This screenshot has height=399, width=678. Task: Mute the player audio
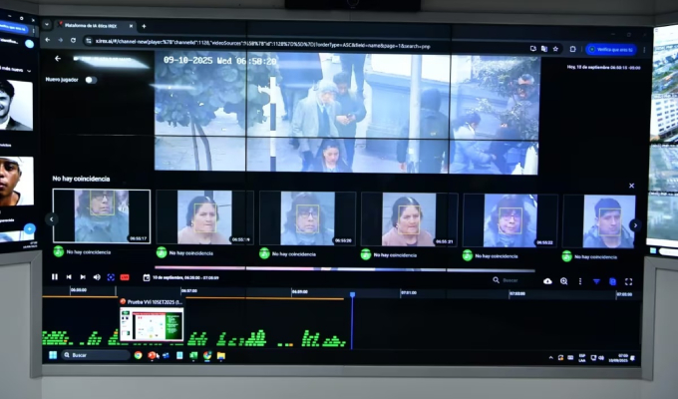tap(97, 277)
